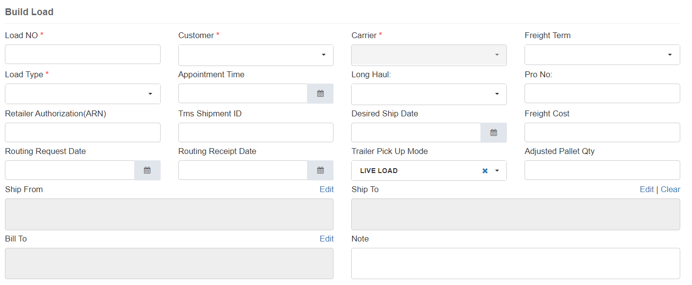Click the Edit link for Bill To
Screen dimensions: 692x285
[327, 239]
